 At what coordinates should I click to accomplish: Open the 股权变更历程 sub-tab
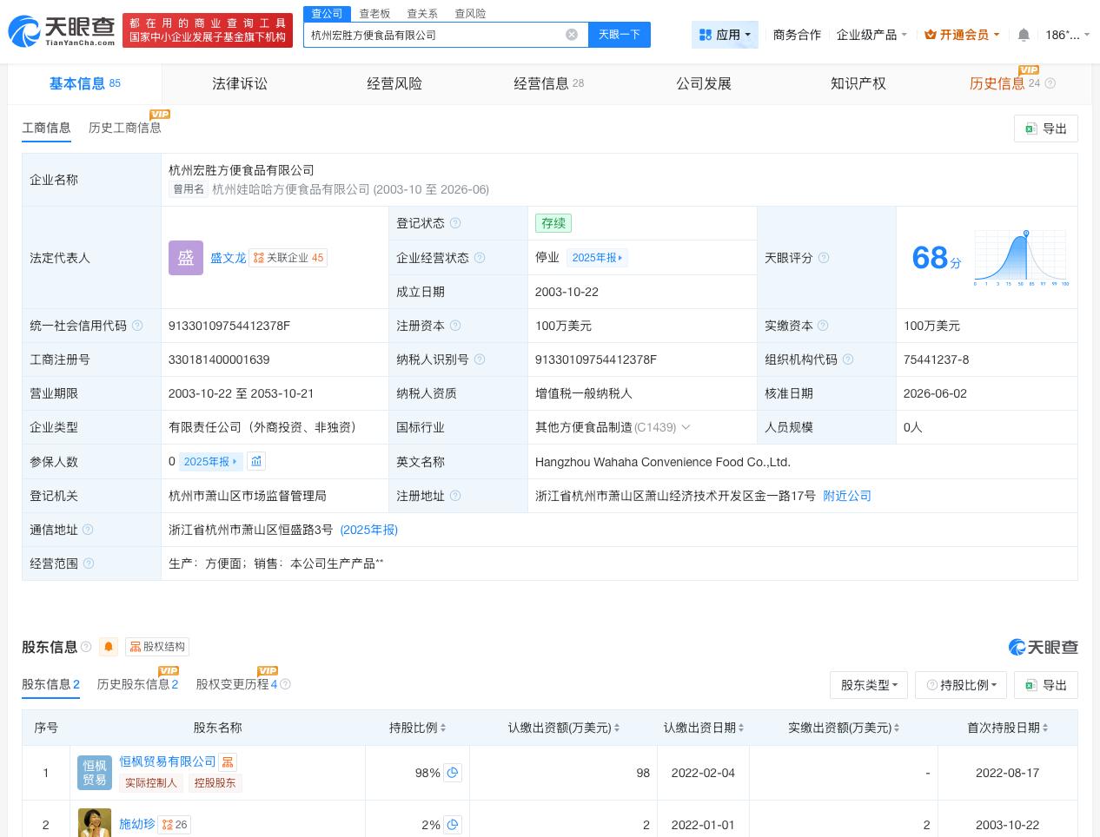click(x=236, y=684)
